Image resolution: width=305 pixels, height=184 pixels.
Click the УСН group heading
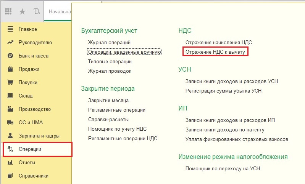185,69
